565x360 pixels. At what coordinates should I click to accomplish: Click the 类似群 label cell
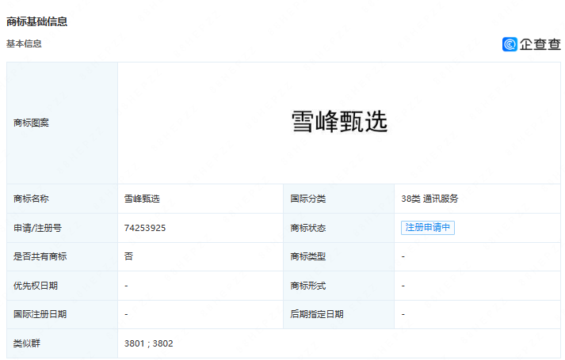click(63, 343)
